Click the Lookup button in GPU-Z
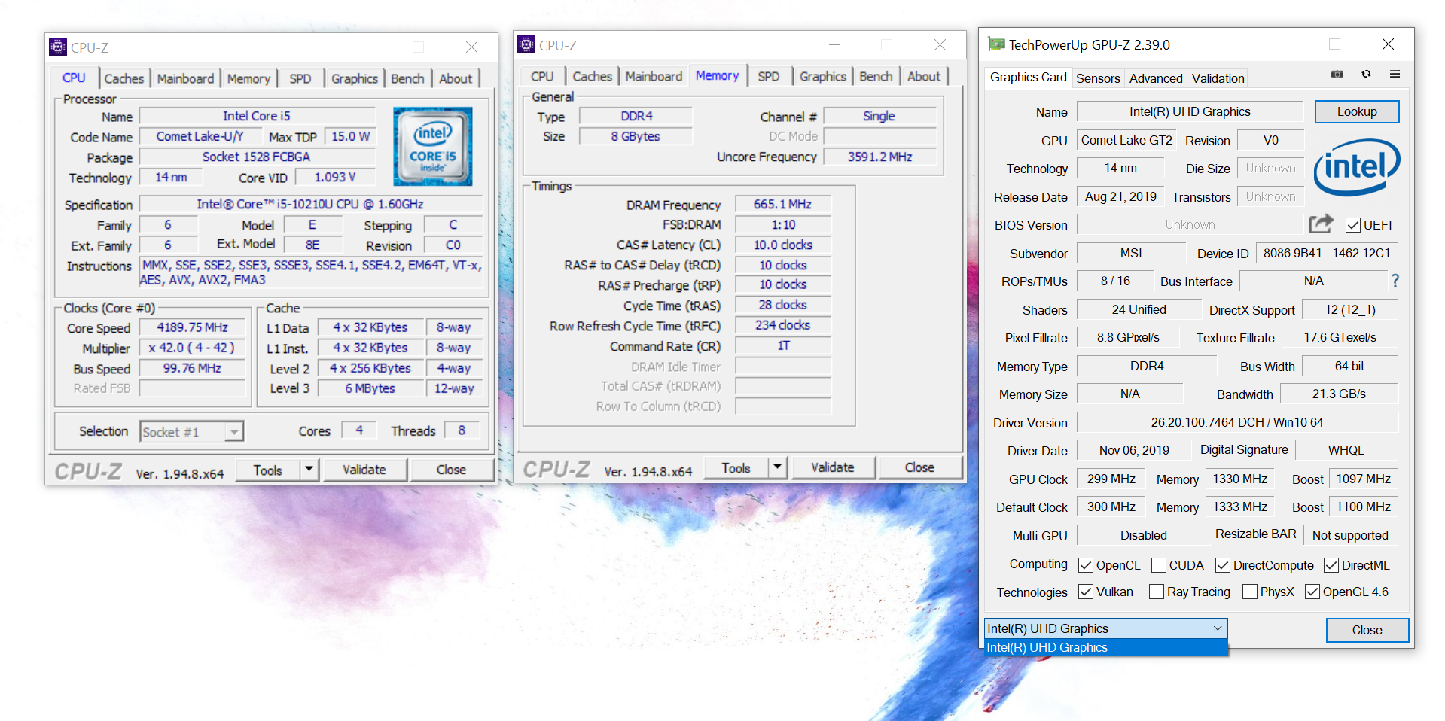This screenshot has height=721, width=1445. [x=1357, y=111]
